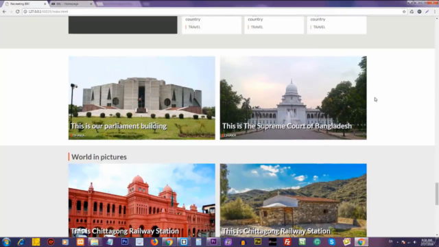Open the Windows Start menu

(x=6, y=242)
